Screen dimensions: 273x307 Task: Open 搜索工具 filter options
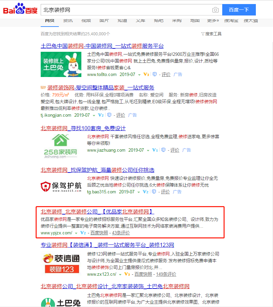pos(211,34)
